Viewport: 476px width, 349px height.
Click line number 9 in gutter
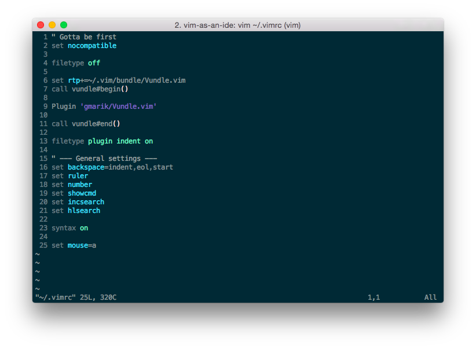(46, 106)
